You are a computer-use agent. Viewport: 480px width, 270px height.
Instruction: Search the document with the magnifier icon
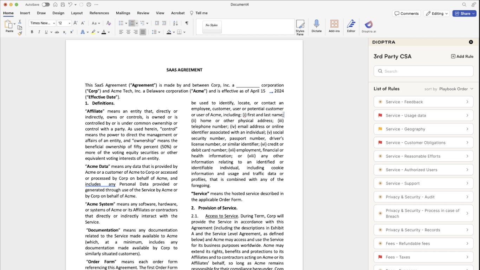coord(464,5)
